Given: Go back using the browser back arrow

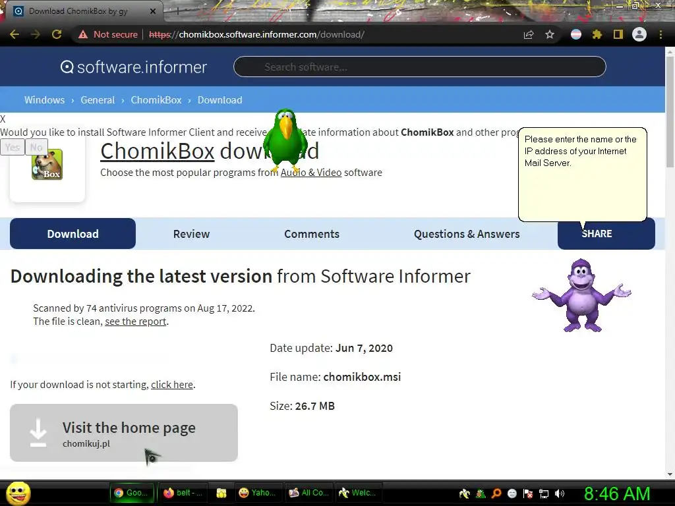Looking at the screenshot, I should click(15, 34).
